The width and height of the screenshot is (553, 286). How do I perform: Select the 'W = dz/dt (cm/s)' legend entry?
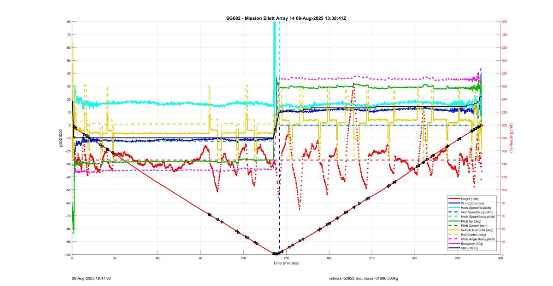tap(473, 203)
